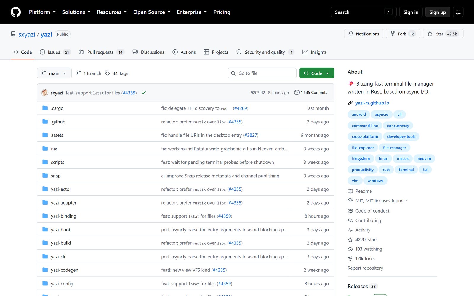Open the sxyazi owner link
The image size is (474, 296).
[27, 34]
